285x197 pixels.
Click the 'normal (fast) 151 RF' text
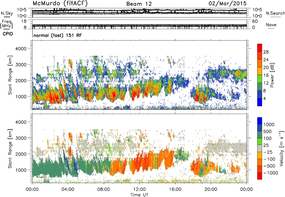[58, 35]
